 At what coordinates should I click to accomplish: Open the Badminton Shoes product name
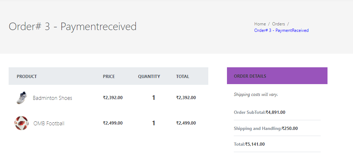[x=52, y=98]
